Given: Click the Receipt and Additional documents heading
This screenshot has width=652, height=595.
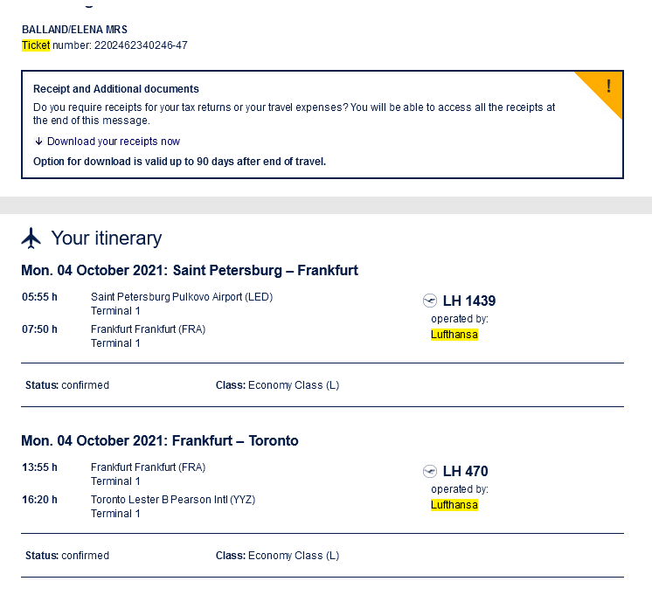Looking at the screenshot, I should [116, 89].
